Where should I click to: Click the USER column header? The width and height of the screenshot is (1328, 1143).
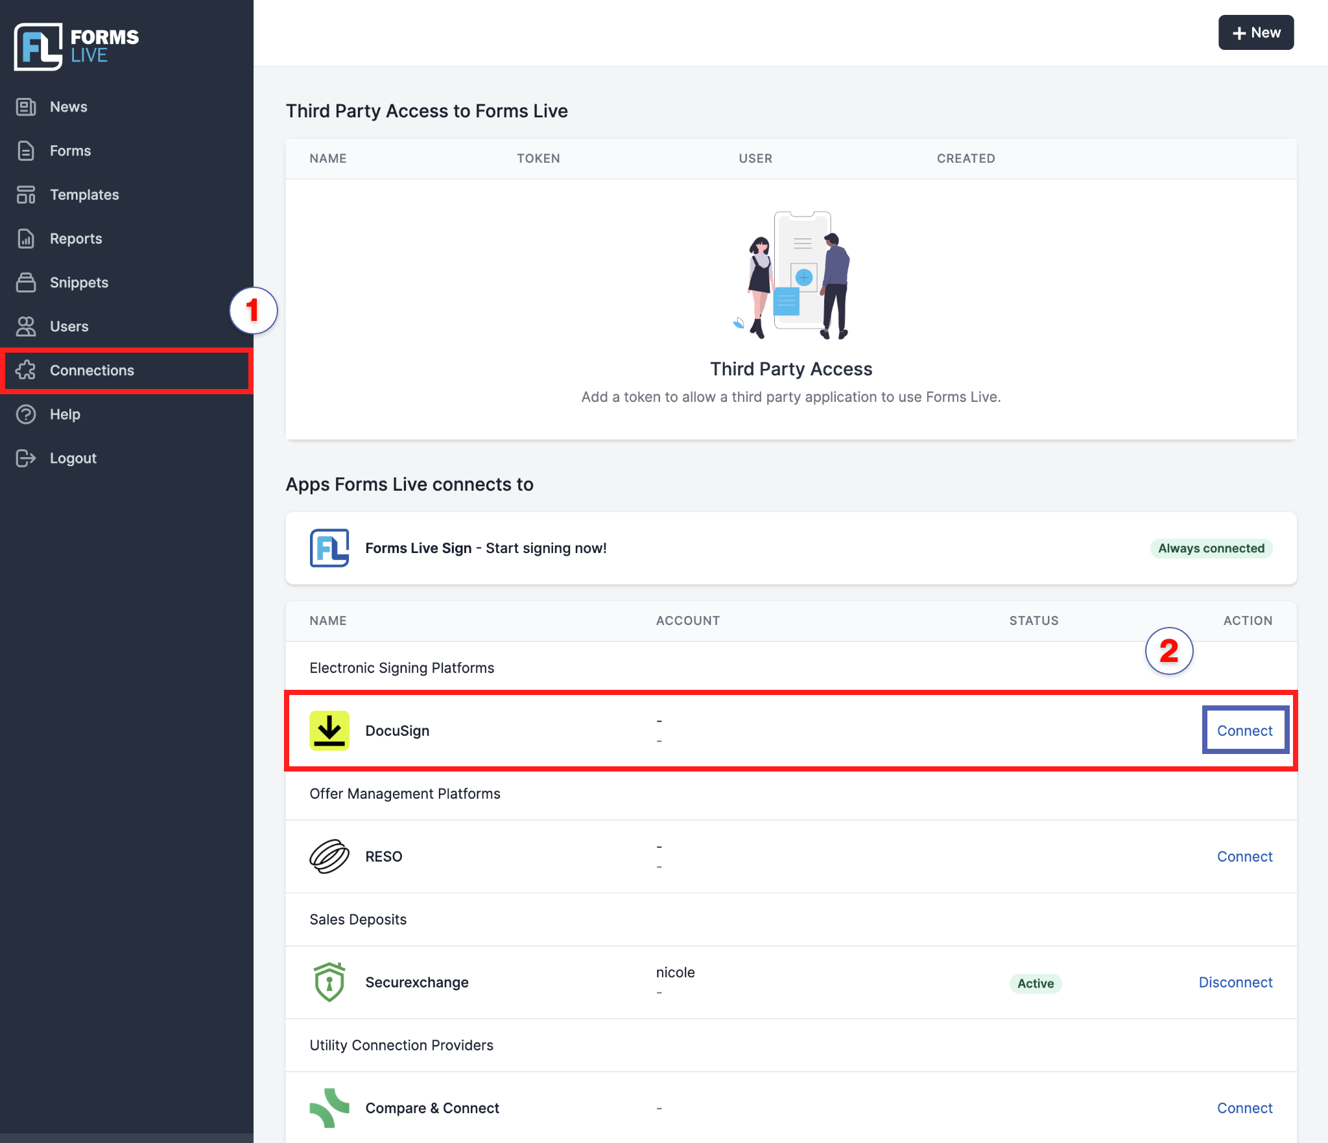(755, 158)
